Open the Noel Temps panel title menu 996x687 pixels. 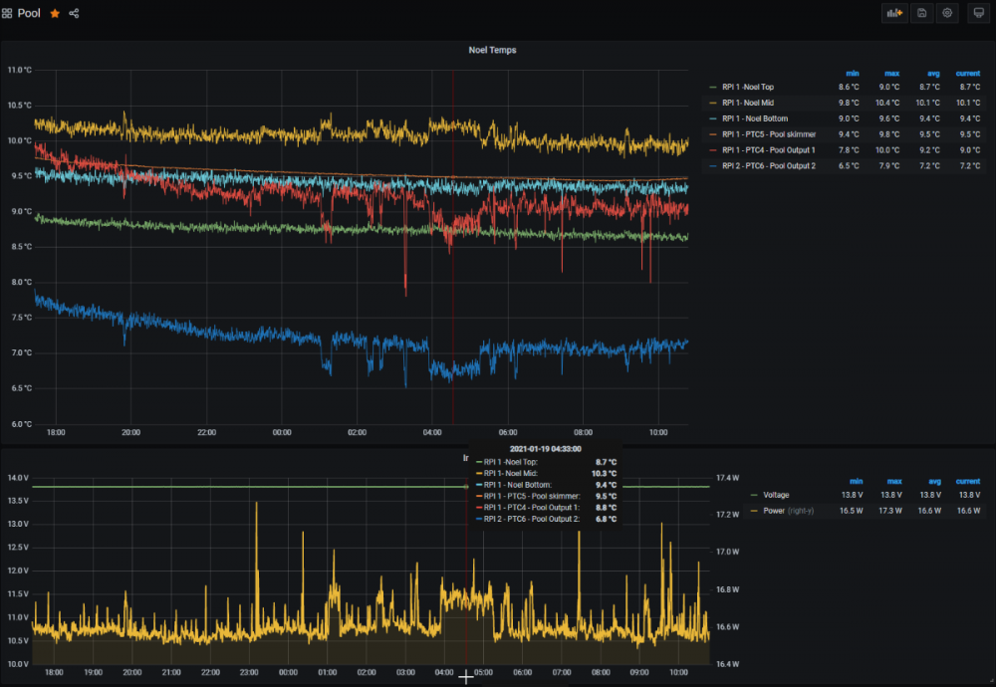(x=492, y=50)
